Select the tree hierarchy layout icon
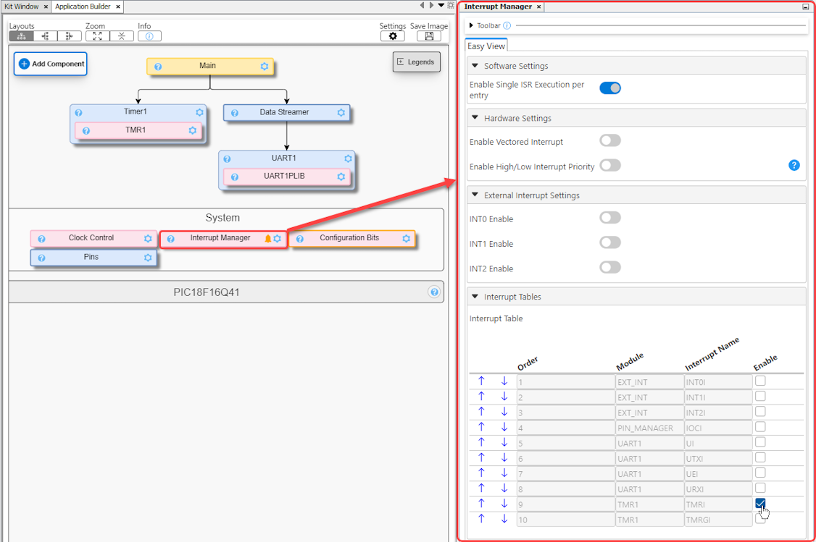Image resolution: width=816 pixels, height=542 pixels. point(21,36)
